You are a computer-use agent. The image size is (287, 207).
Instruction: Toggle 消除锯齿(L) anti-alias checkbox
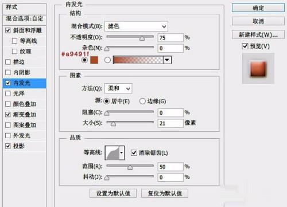pos(134,153)
